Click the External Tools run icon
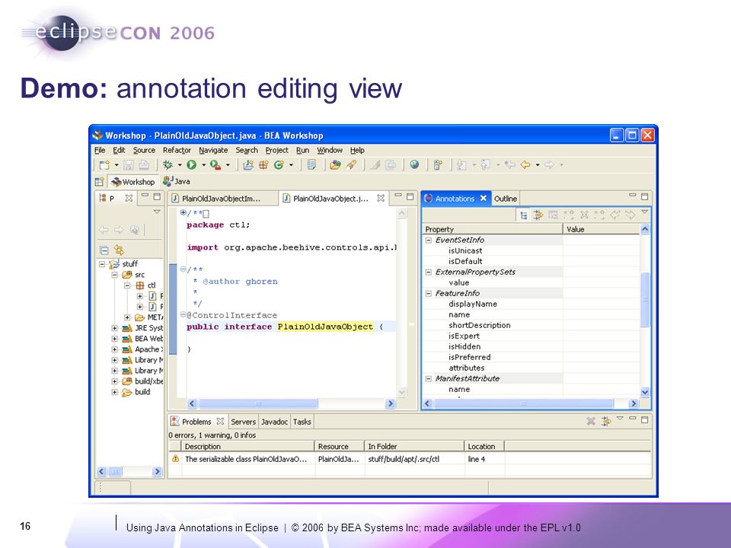 point(215,165)
